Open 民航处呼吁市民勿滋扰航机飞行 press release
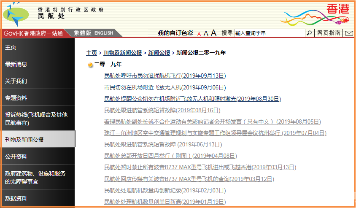The height and width of the screenshot is (208, 356). point(165,76)
